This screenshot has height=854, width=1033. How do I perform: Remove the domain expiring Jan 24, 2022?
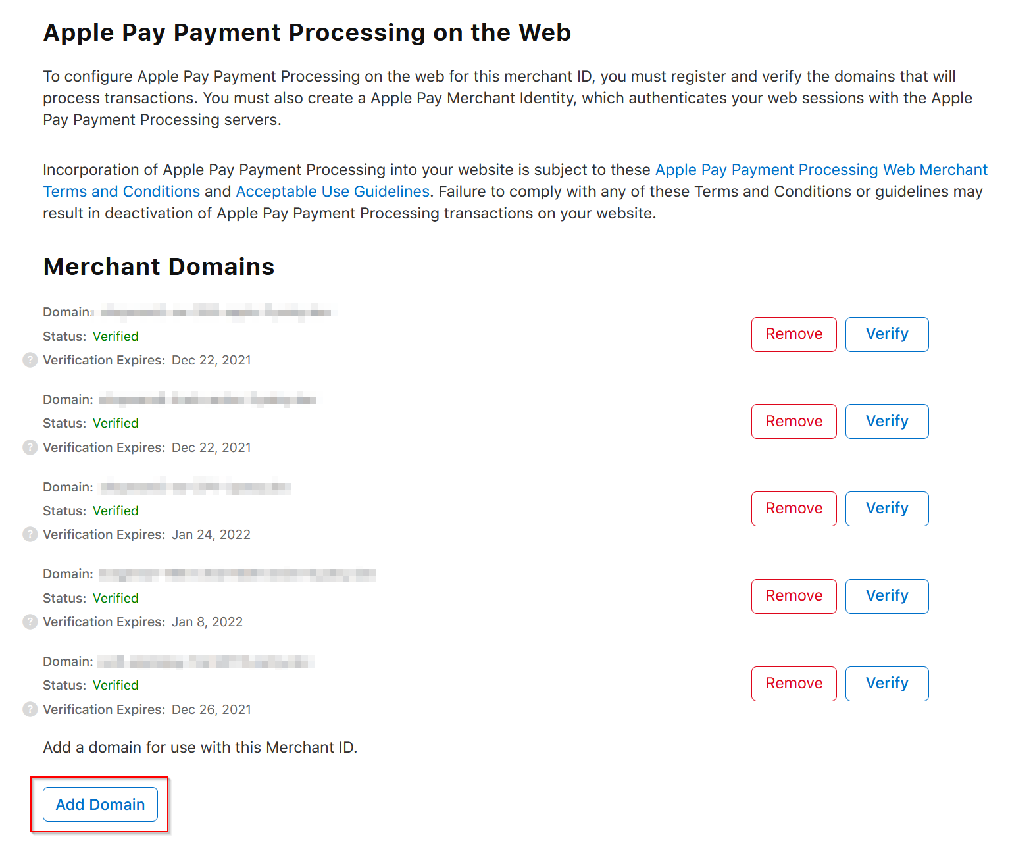coord(794,509)
